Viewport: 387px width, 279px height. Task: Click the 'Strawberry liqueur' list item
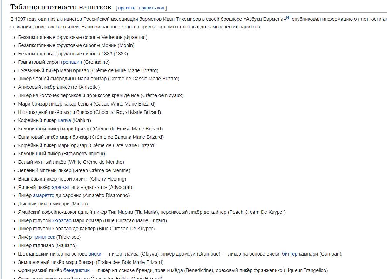(61, 154)
